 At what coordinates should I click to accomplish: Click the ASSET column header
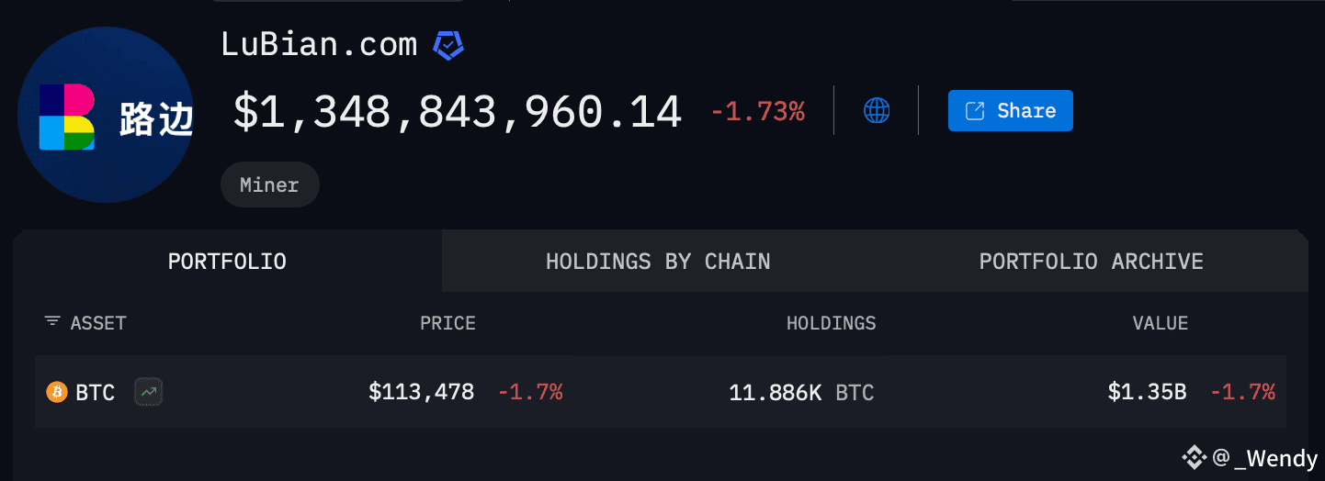pyautogui.click(x=98, y=323)
